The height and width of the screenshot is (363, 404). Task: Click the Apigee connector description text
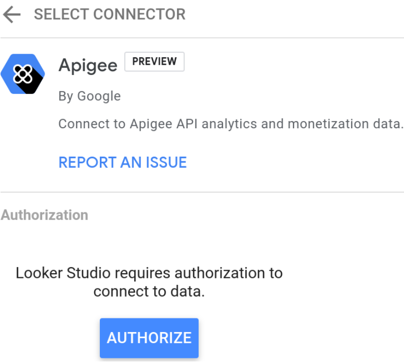[231, 124]
